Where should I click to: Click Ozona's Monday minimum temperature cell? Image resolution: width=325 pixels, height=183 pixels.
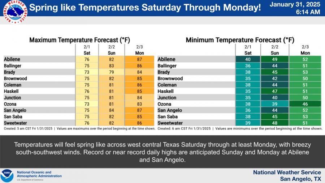click(305, 104)
